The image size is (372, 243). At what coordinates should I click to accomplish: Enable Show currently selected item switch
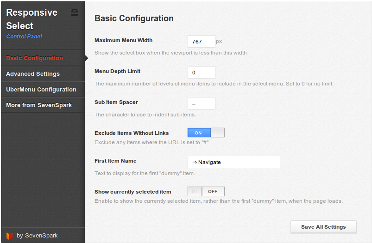pos(206,191)
